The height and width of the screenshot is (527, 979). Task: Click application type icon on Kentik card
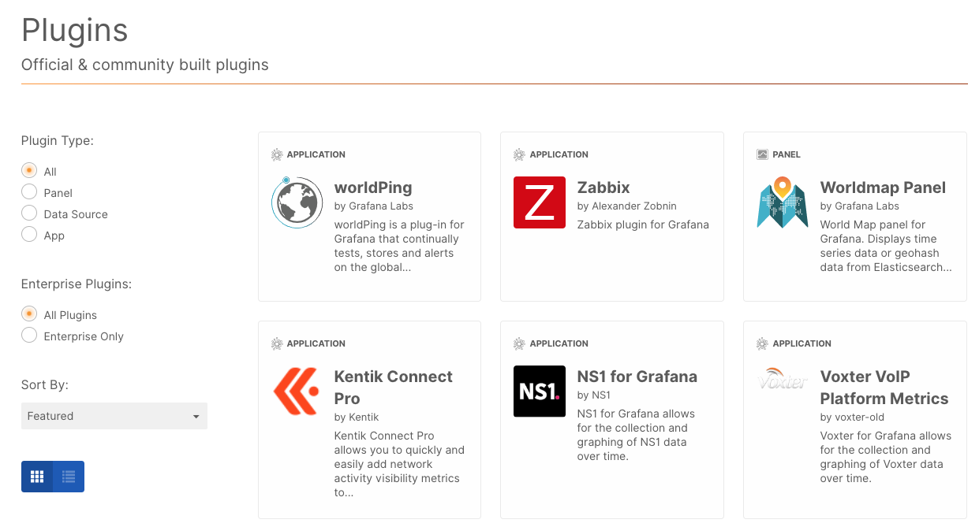pyautogui.click(x=277, y=343)
